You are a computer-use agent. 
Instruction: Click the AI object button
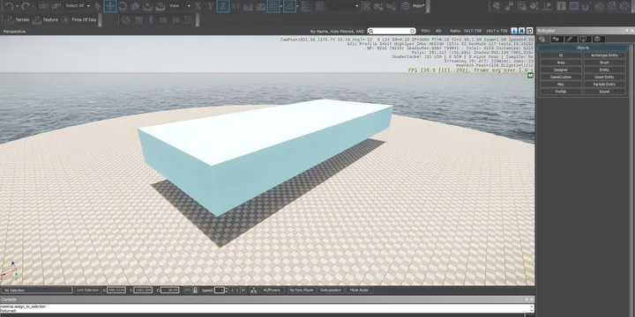click(x=561, y=55)
